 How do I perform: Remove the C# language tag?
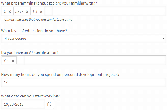click(41, 12)
